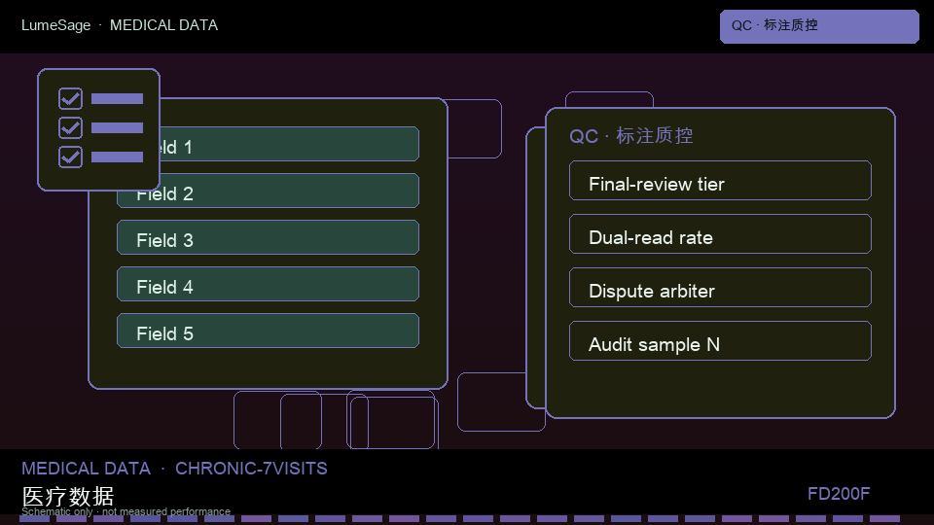Open the Dispute arbiter item
Image resolution: width=934 pixels, height=525 pixels.
pyautogui.click(x=720, y=288)
